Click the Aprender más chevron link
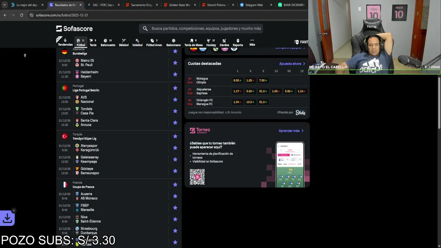This screenshot has width=441, height=248. click(x=291, y=131)
